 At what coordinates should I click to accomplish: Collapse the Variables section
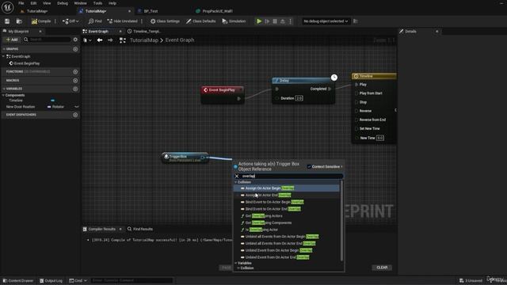click(4, 89)
